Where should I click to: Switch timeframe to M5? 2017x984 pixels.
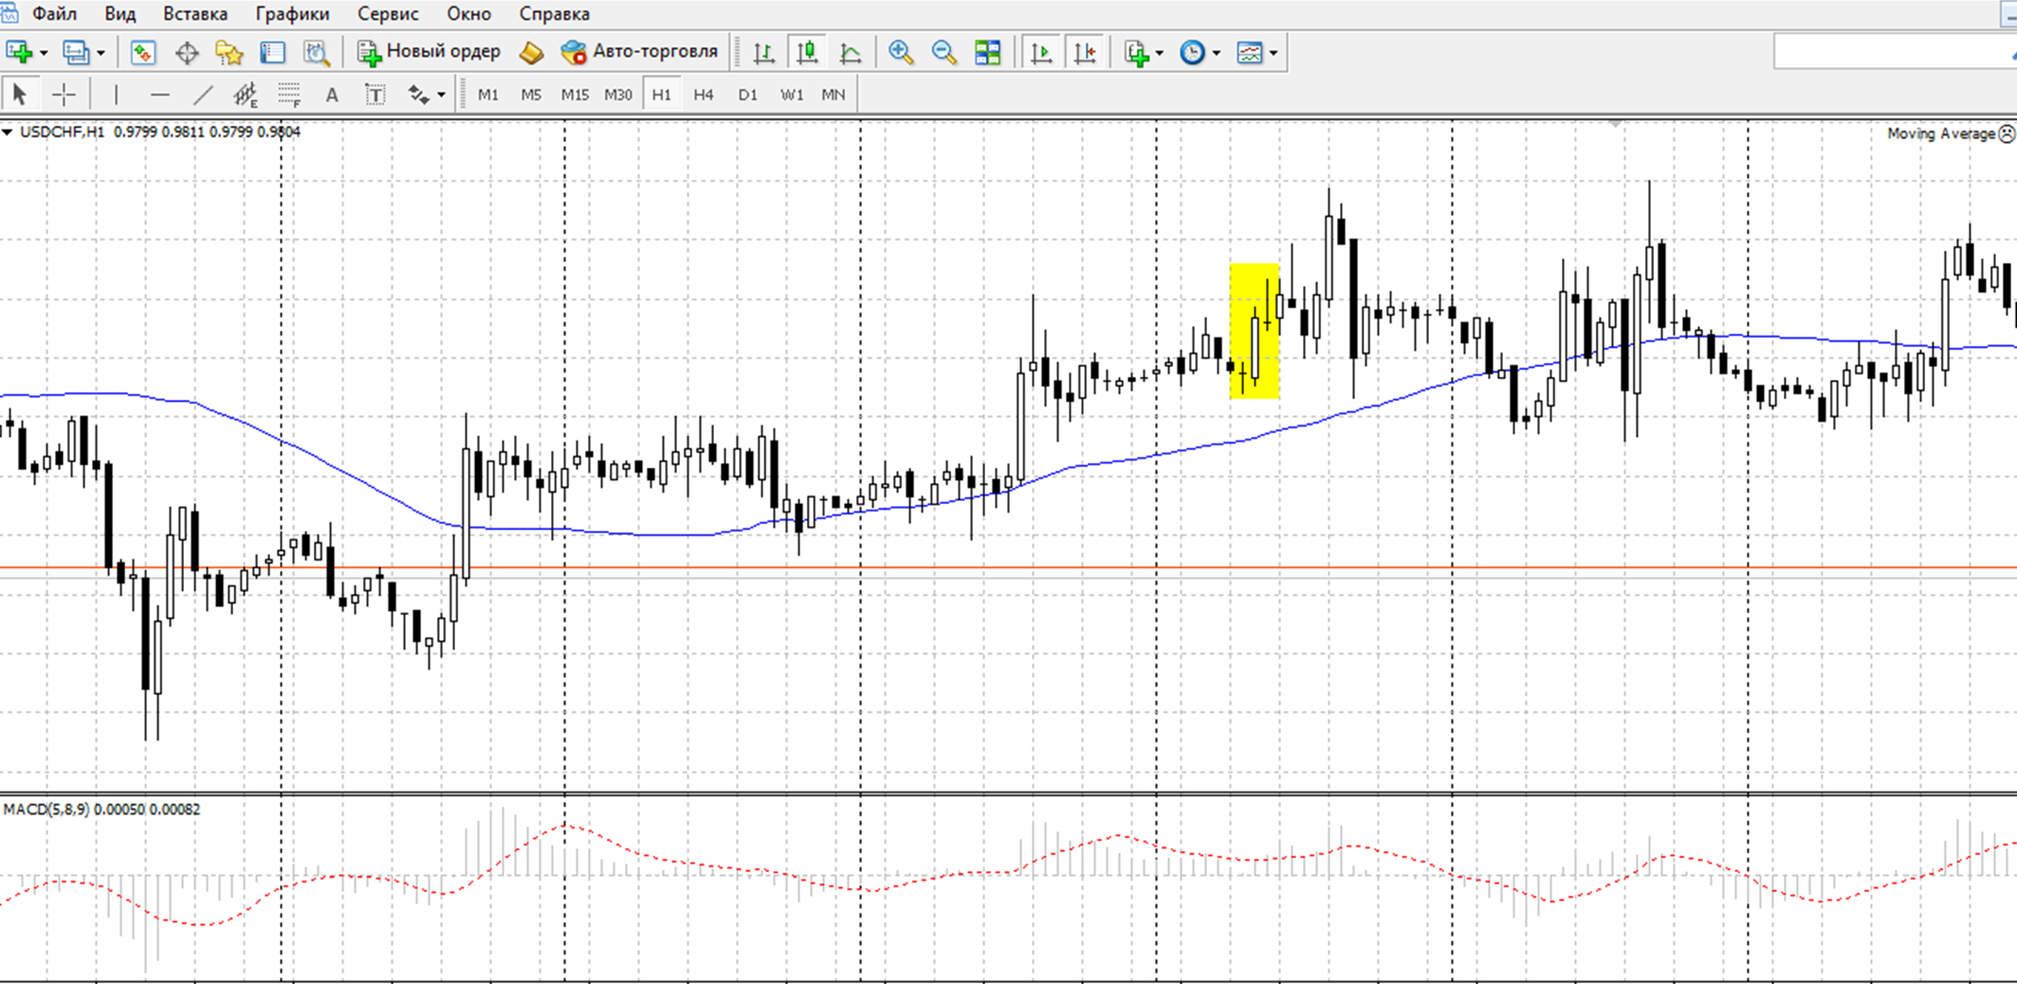pos(531,94)
